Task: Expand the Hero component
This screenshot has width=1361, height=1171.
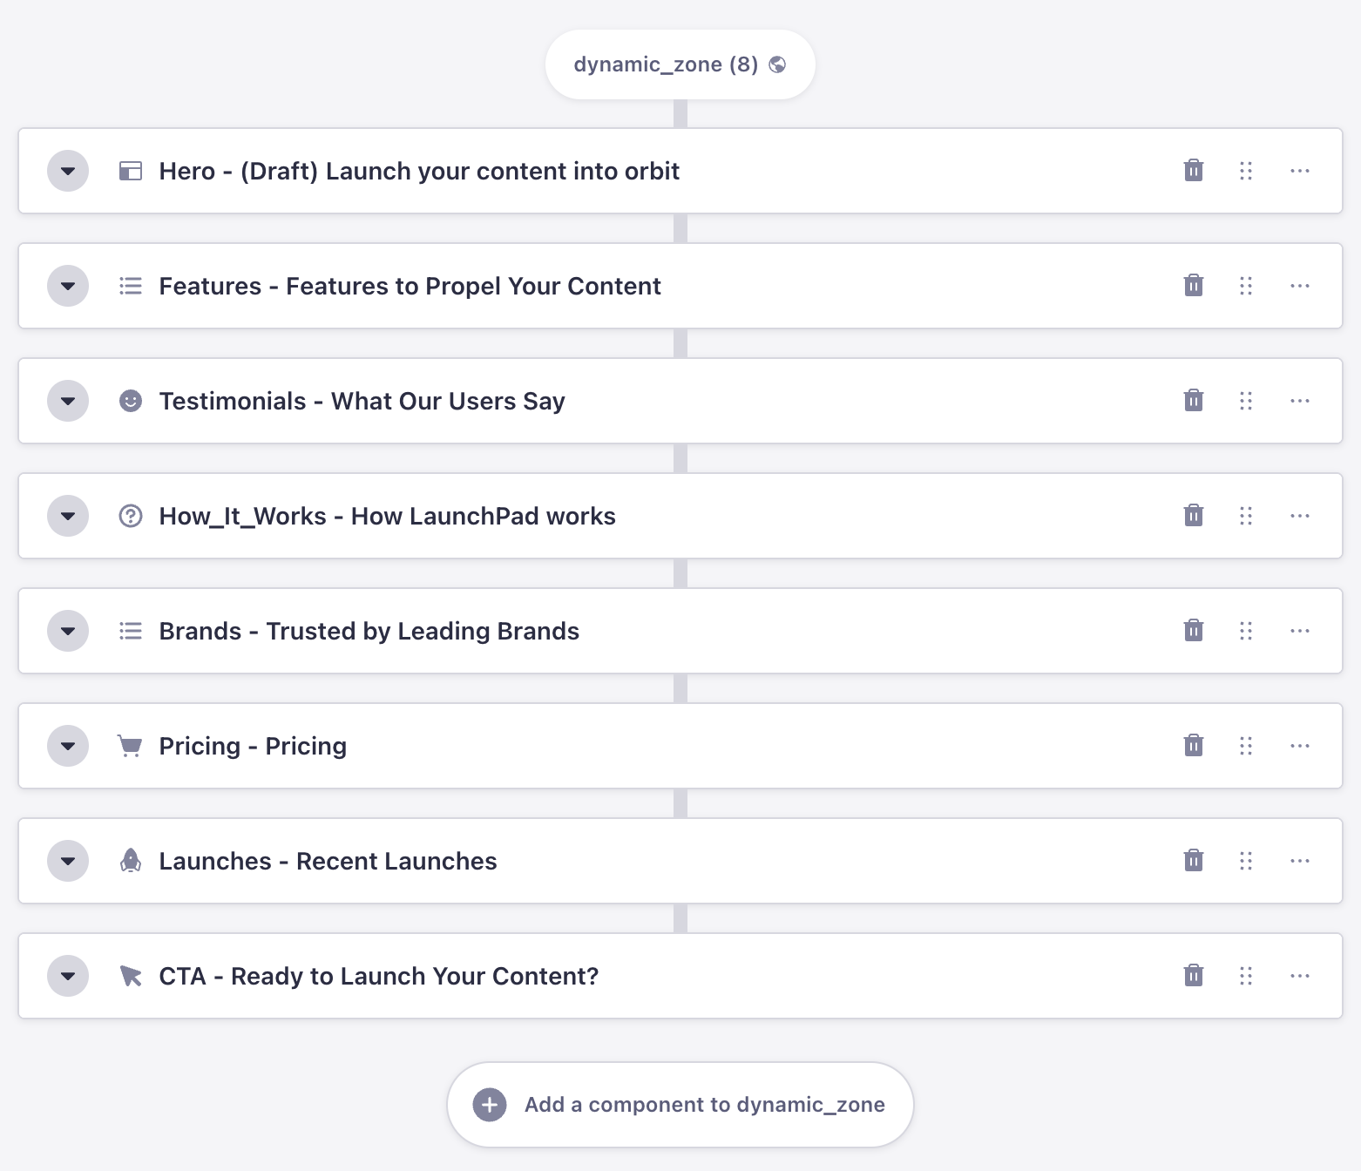Action: coord(68,171)
